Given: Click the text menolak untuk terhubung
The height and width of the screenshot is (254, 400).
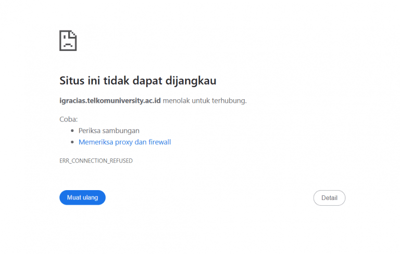Looking at the screenshot, I should (204, 100).
